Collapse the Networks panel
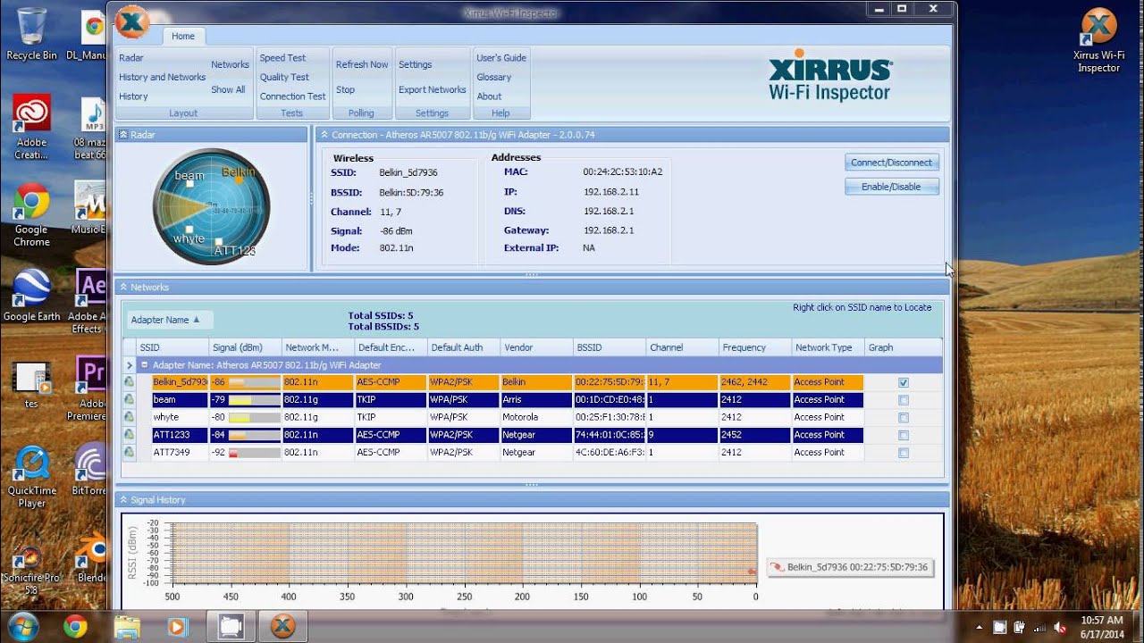This screenshot has width=1144, height=643. tap(123, 287)
